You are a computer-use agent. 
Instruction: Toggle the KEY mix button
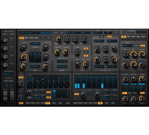click(86, 56)
